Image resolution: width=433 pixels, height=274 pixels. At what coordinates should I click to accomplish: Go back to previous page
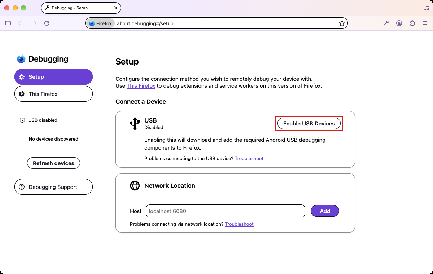(21, 23)
